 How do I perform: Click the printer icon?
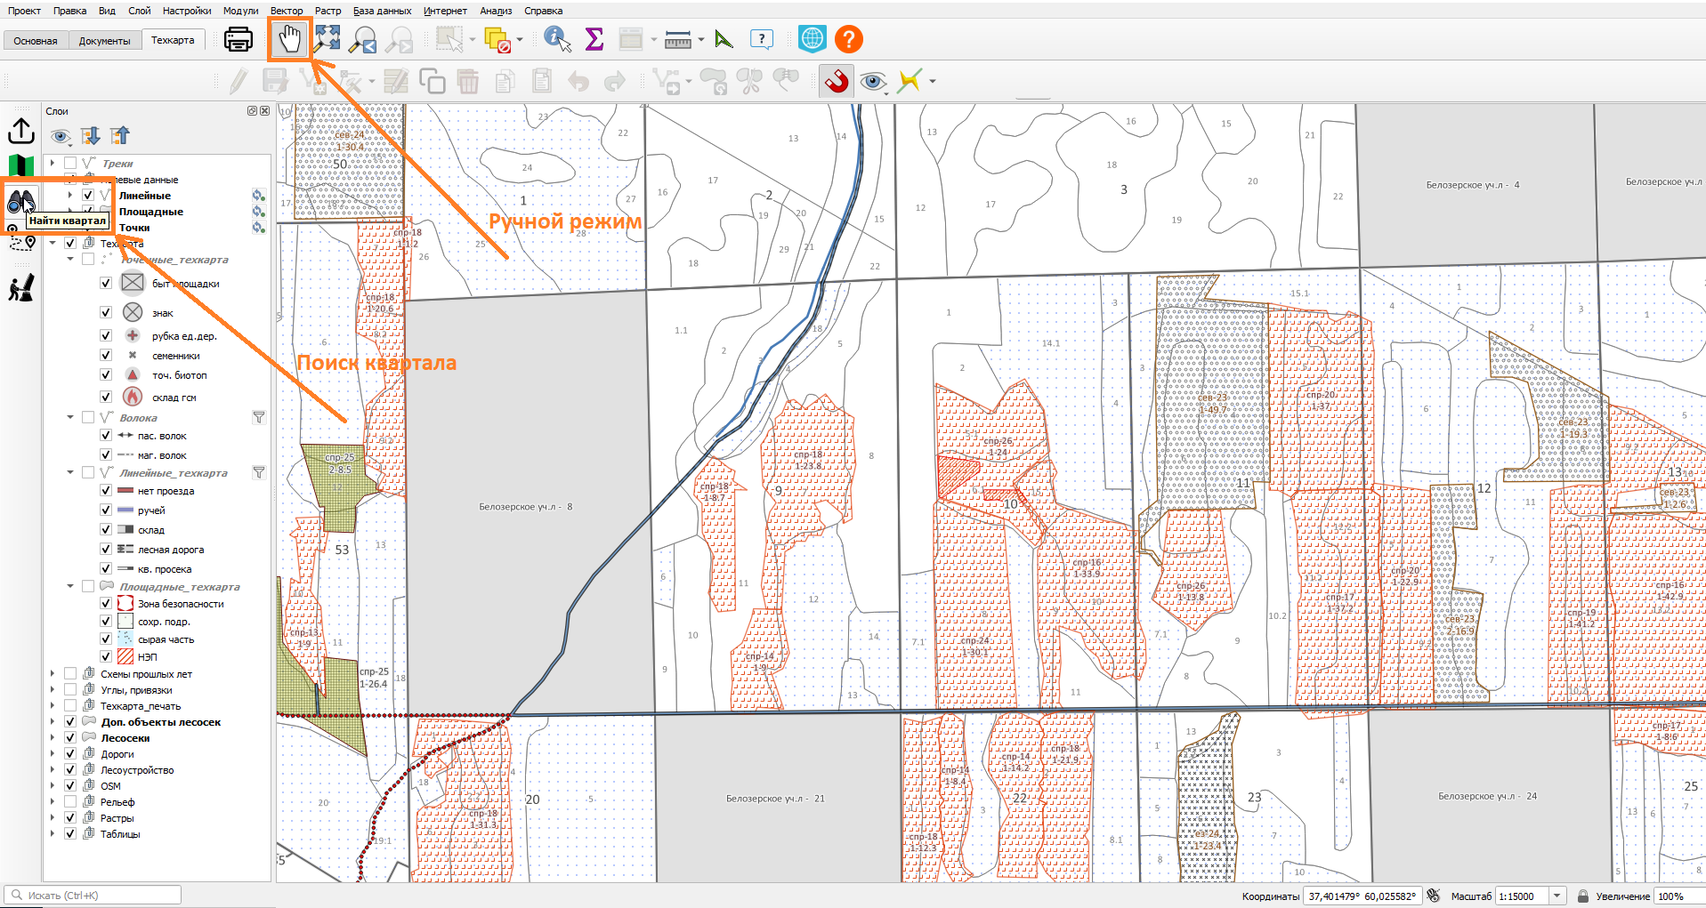click(x=239, y=39)
